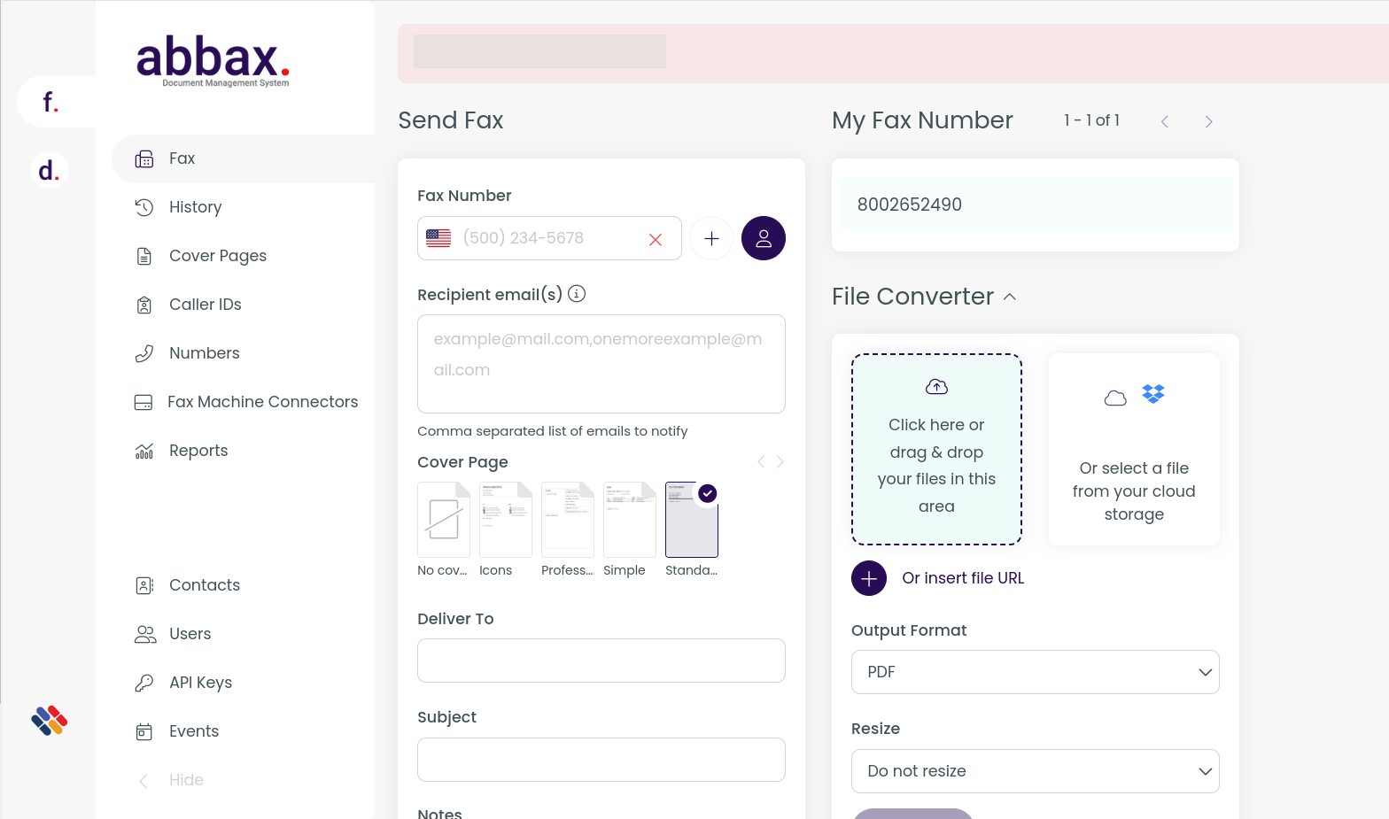1389x819 pixels.
Task: Go to next My Fax Number page
Action: 1208,122
